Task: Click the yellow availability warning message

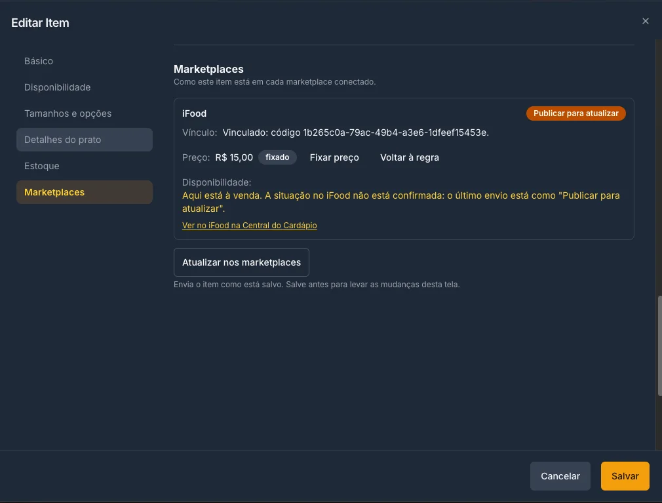Action: point(400,202)
